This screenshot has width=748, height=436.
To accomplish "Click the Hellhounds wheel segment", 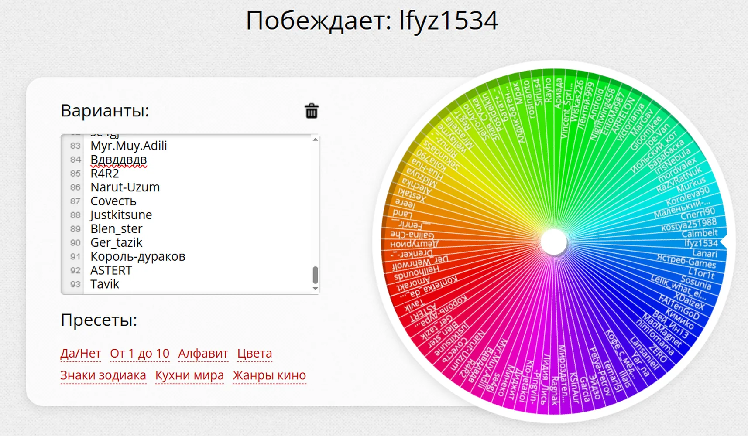I will [416, 273].
